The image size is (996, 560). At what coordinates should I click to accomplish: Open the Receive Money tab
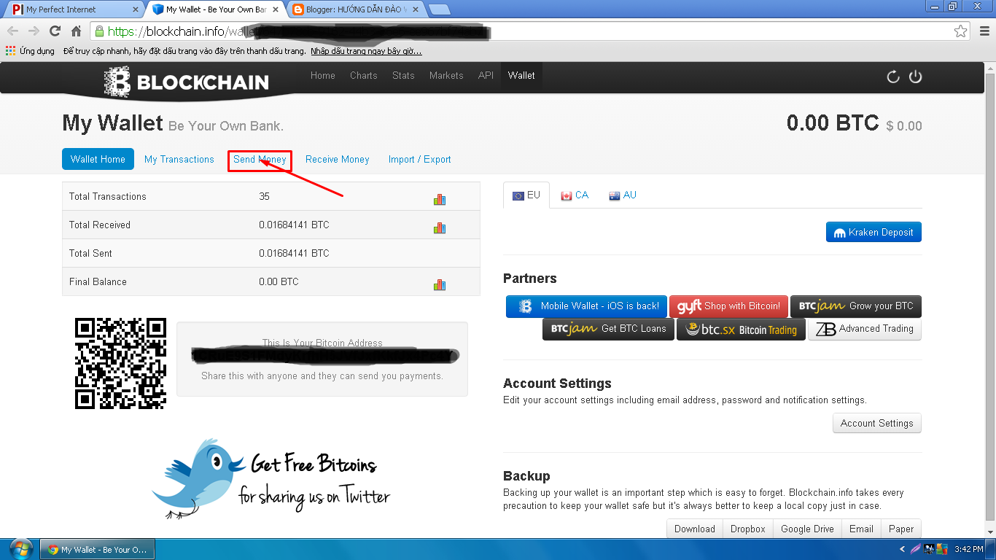[338, 159]
